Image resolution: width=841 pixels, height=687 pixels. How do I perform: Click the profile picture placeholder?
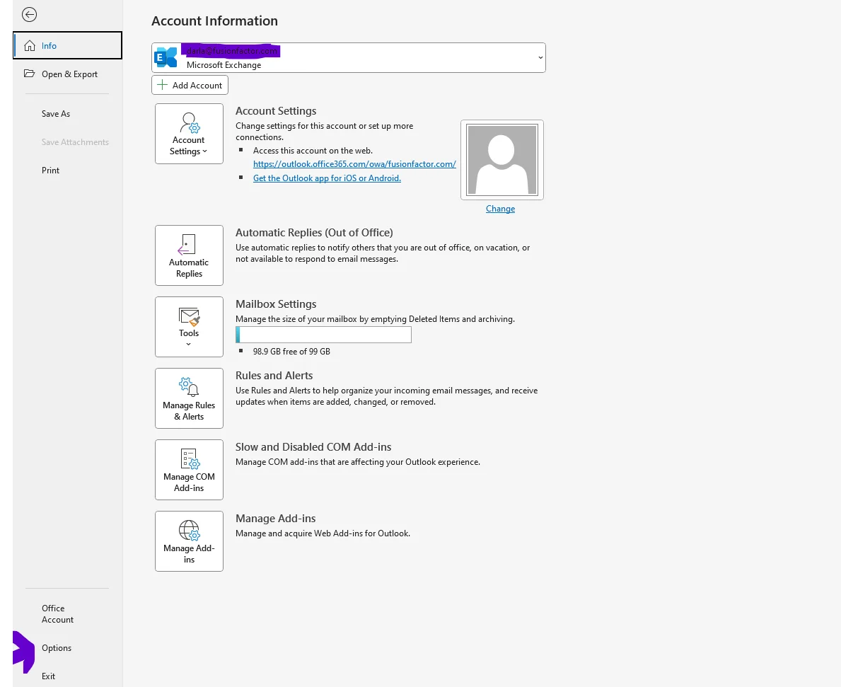click(502, 160)
